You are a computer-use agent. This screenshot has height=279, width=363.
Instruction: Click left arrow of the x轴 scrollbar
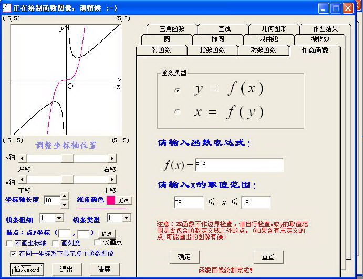(x=22, y=180)
